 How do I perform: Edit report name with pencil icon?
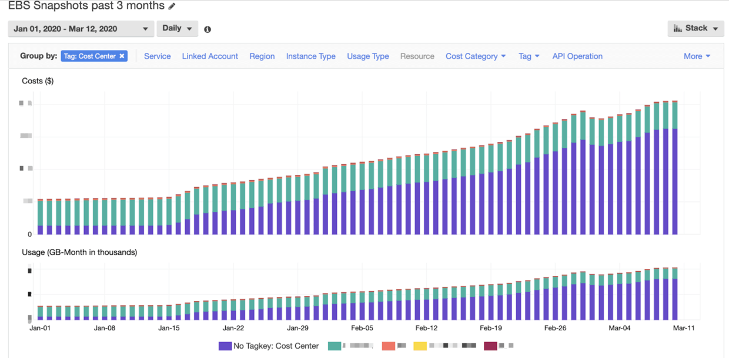coord(172,6)
